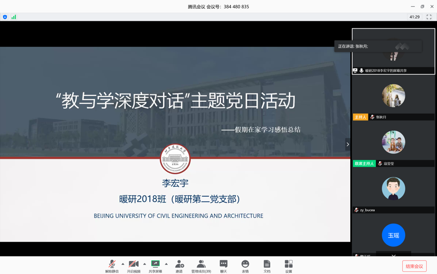Open manage members (管理成员) panel
Viewport: 437px width, 274px height.
click(x=201, y=266)
